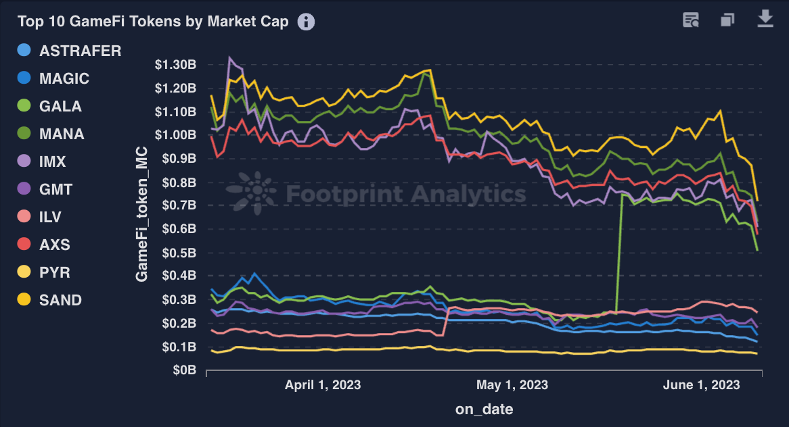Toggle the AXS series visibility
Screen dimensions: 789x427
coord(54,244)
